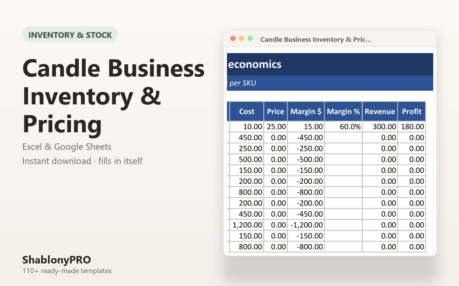Select the margin cell -500.00
Viewport: 459px width, 286px height.
coord(306,159)
